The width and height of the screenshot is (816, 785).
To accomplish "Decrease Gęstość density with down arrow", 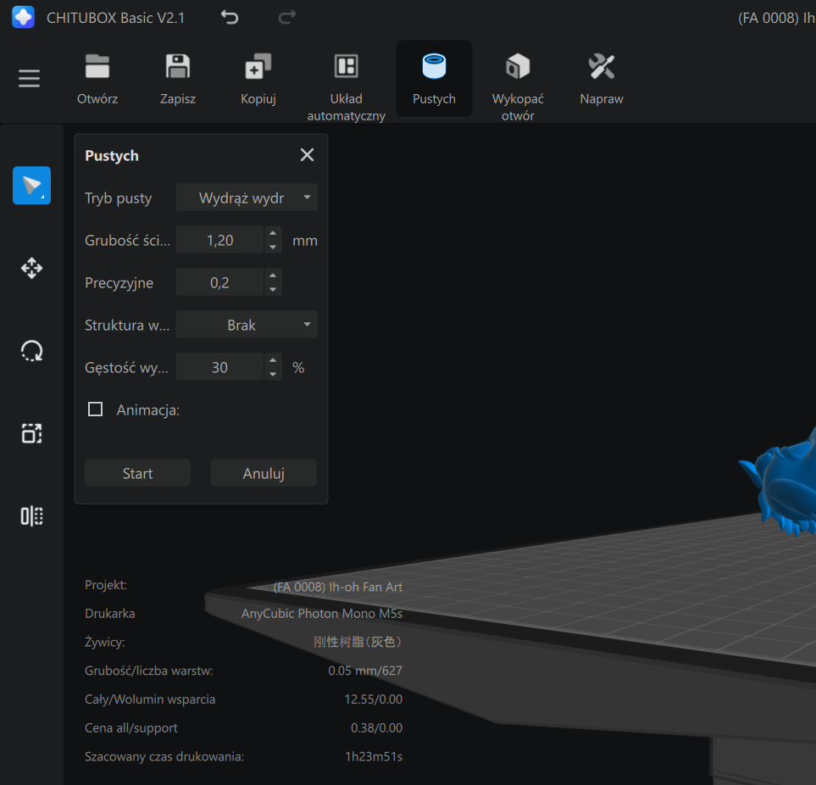I will 273,375.
